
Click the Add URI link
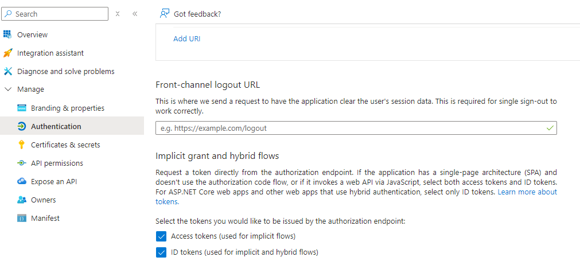pyautogui.click(x=186, y=39)
